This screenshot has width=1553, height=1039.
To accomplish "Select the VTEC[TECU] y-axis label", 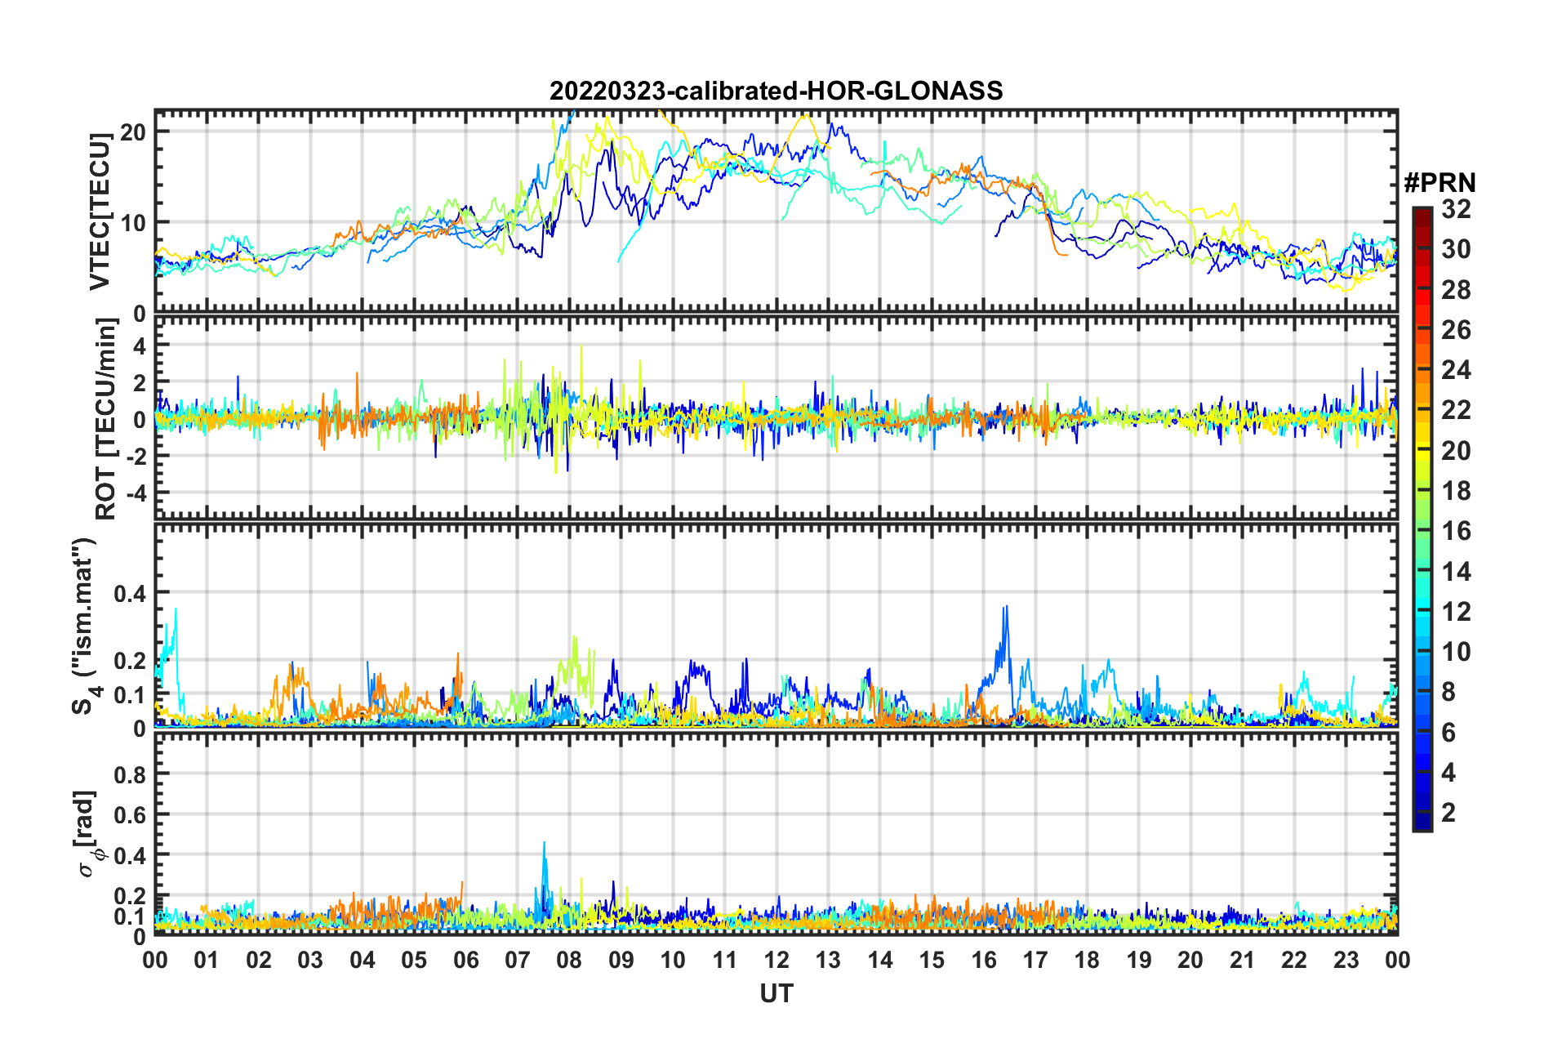I will coord(100,212).
